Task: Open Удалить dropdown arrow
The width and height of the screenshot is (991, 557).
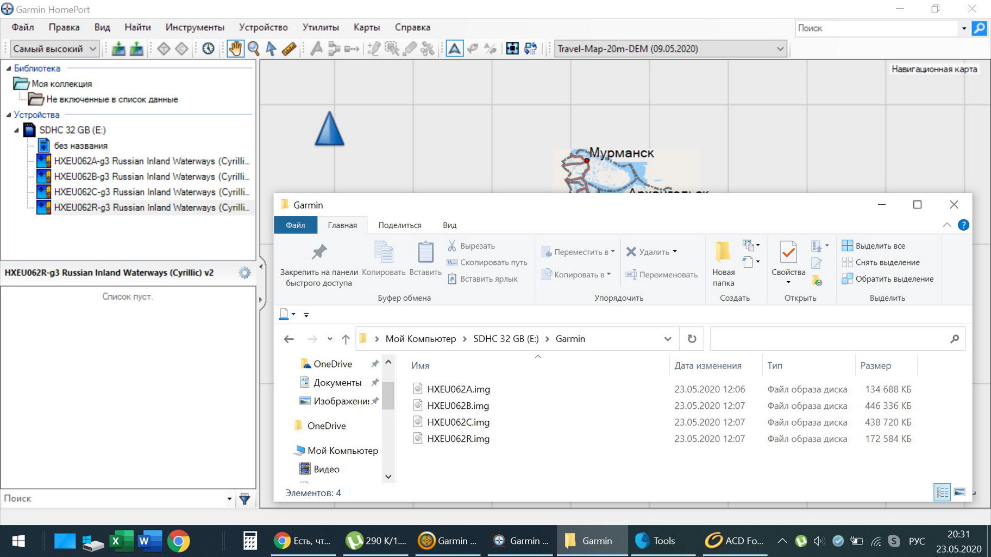Action: [x=675, y=251]
